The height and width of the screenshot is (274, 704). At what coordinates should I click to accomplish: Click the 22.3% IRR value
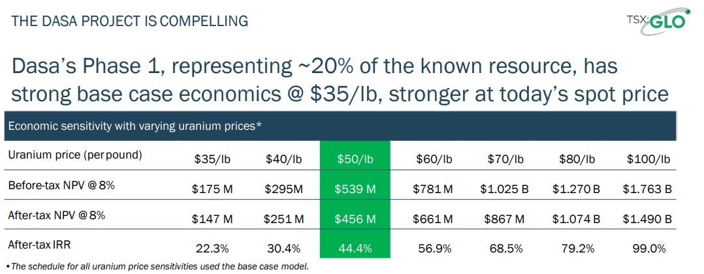[x=210, y=248]
